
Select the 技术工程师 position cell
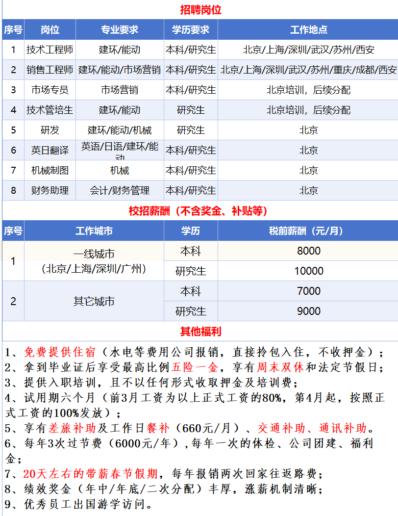50,50
